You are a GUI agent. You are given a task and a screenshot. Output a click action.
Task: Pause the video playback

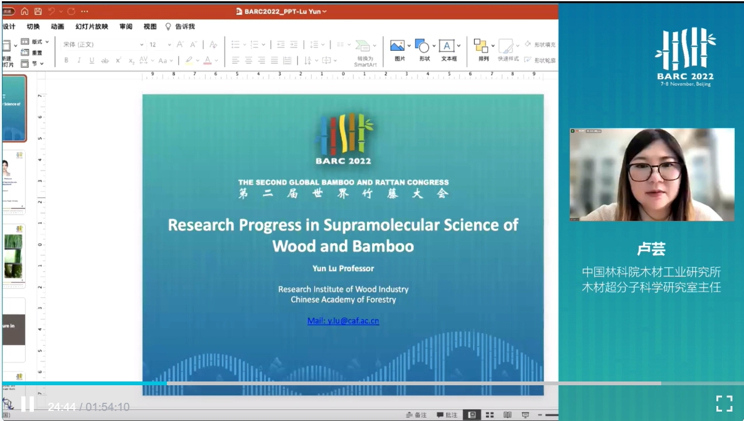[28, 404]
